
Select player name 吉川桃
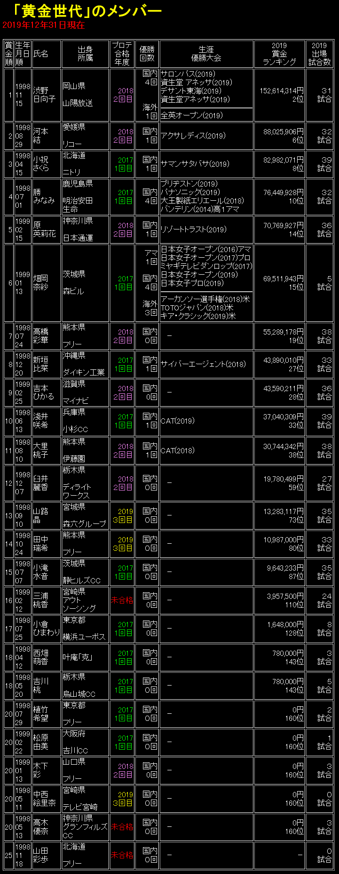point(41,686)
